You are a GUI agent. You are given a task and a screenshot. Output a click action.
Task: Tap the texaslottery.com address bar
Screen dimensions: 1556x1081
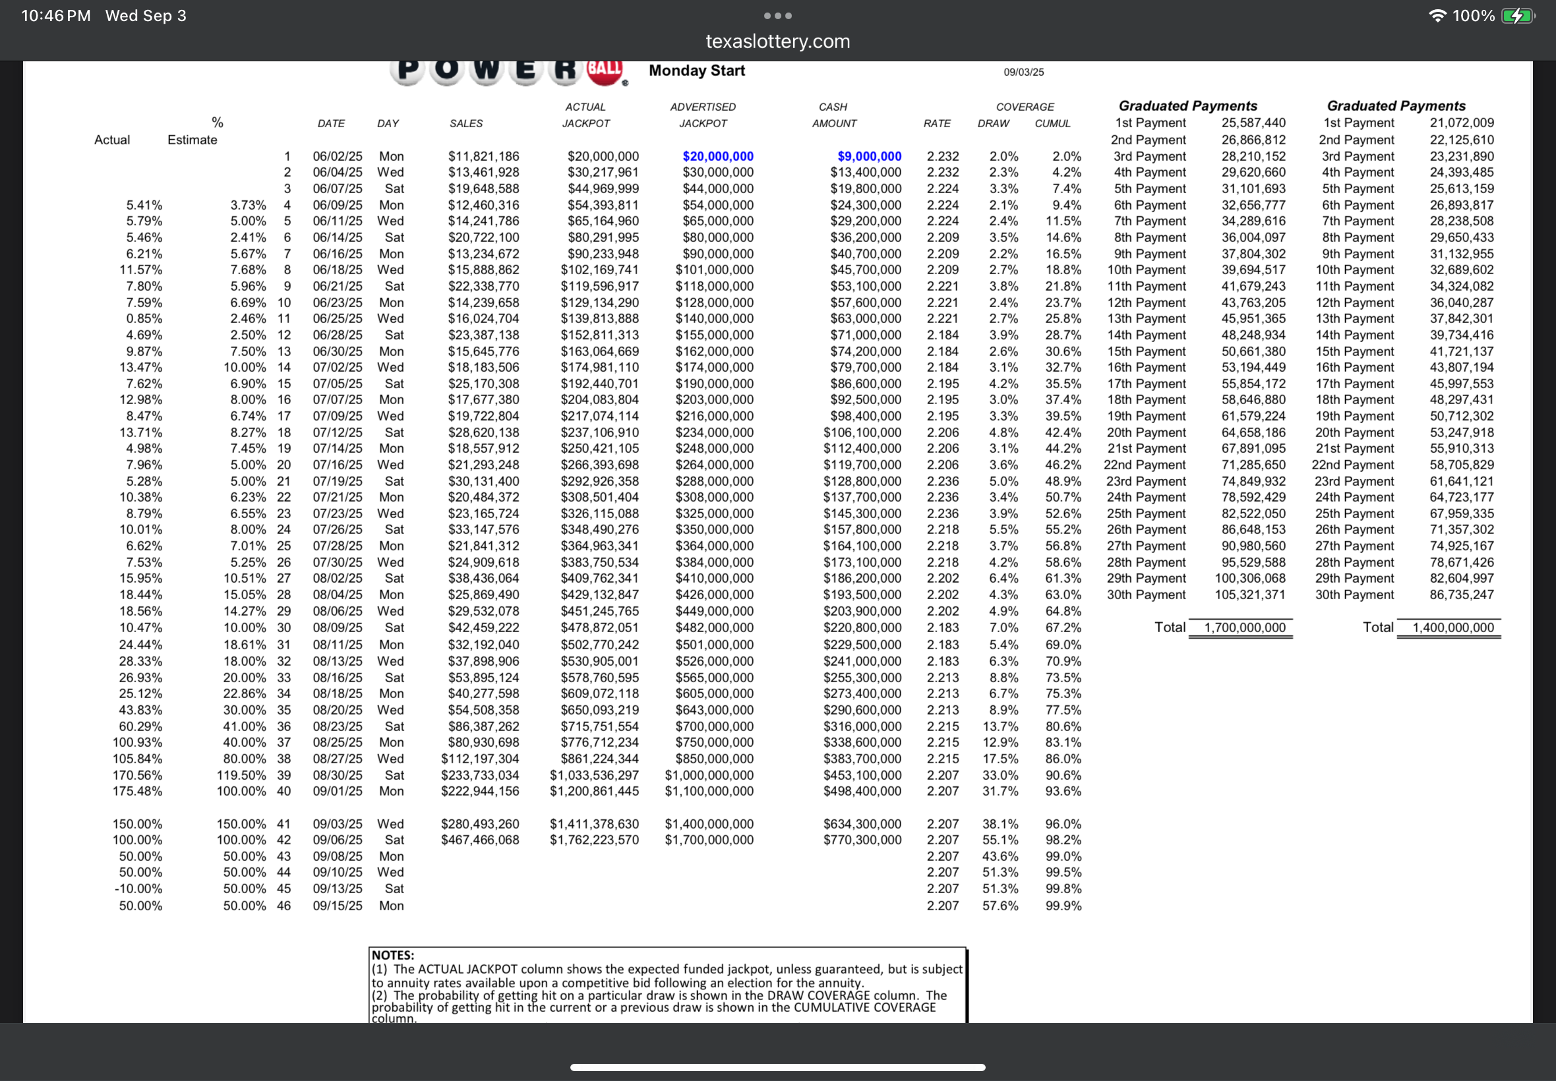point(777,42)
